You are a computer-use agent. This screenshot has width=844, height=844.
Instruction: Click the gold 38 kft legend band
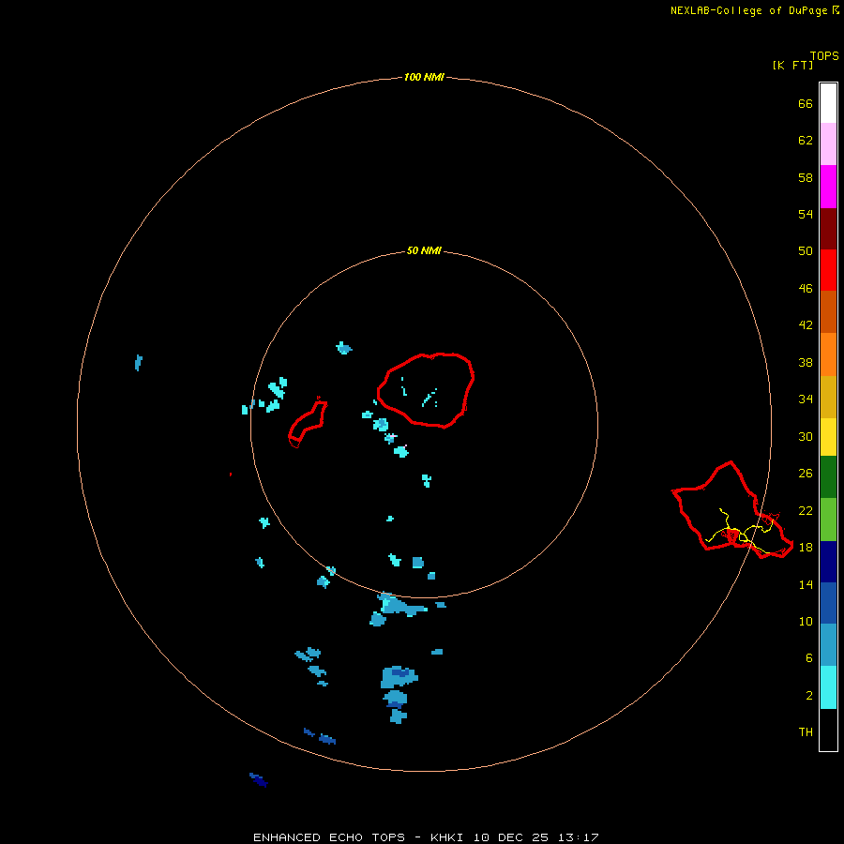pos(828,397)
